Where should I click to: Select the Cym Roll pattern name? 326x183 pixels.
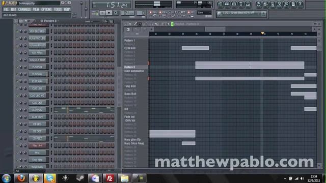[x=130, y=48]
